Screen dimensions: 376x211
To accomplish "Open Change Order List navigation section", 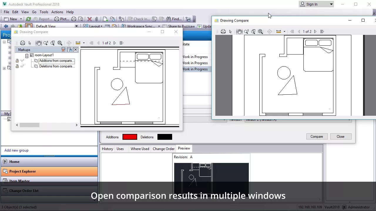I will pos(49,191).
